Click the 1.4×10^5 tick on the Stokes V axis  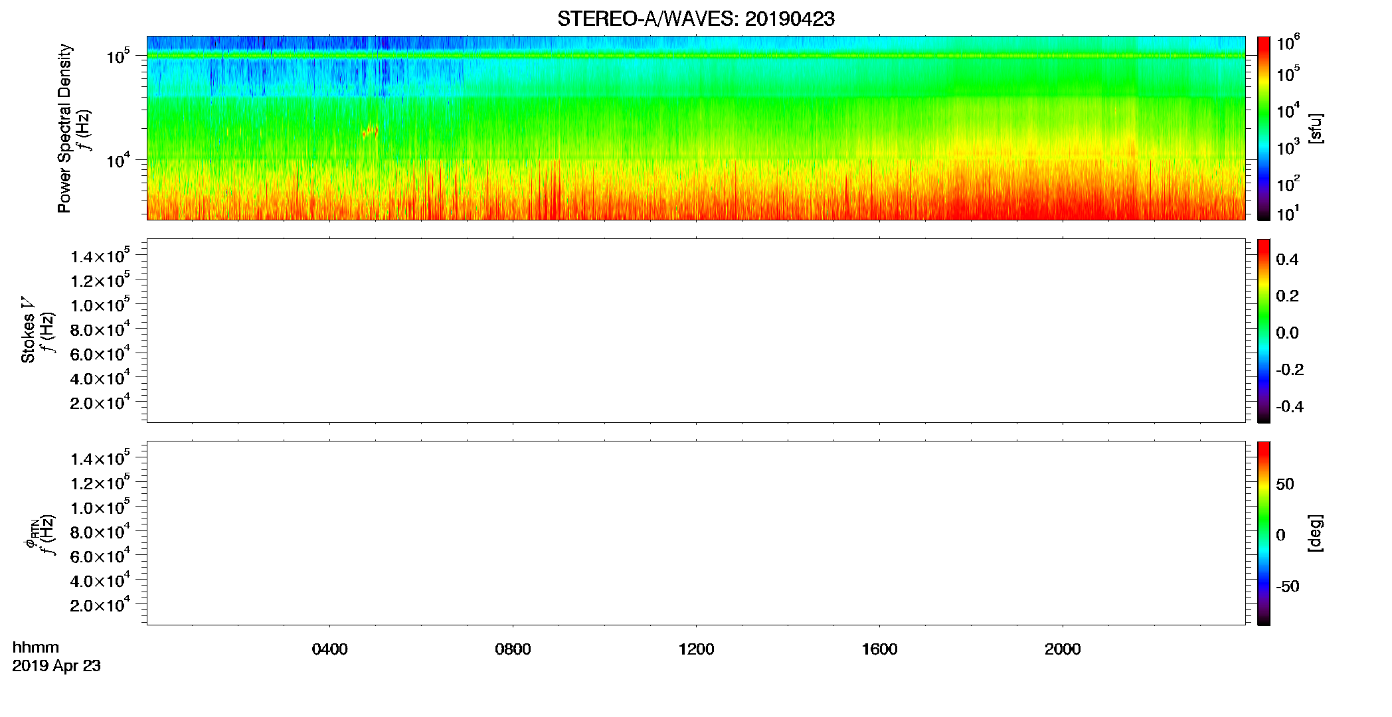pyautogui.click(x=100, y=256)
